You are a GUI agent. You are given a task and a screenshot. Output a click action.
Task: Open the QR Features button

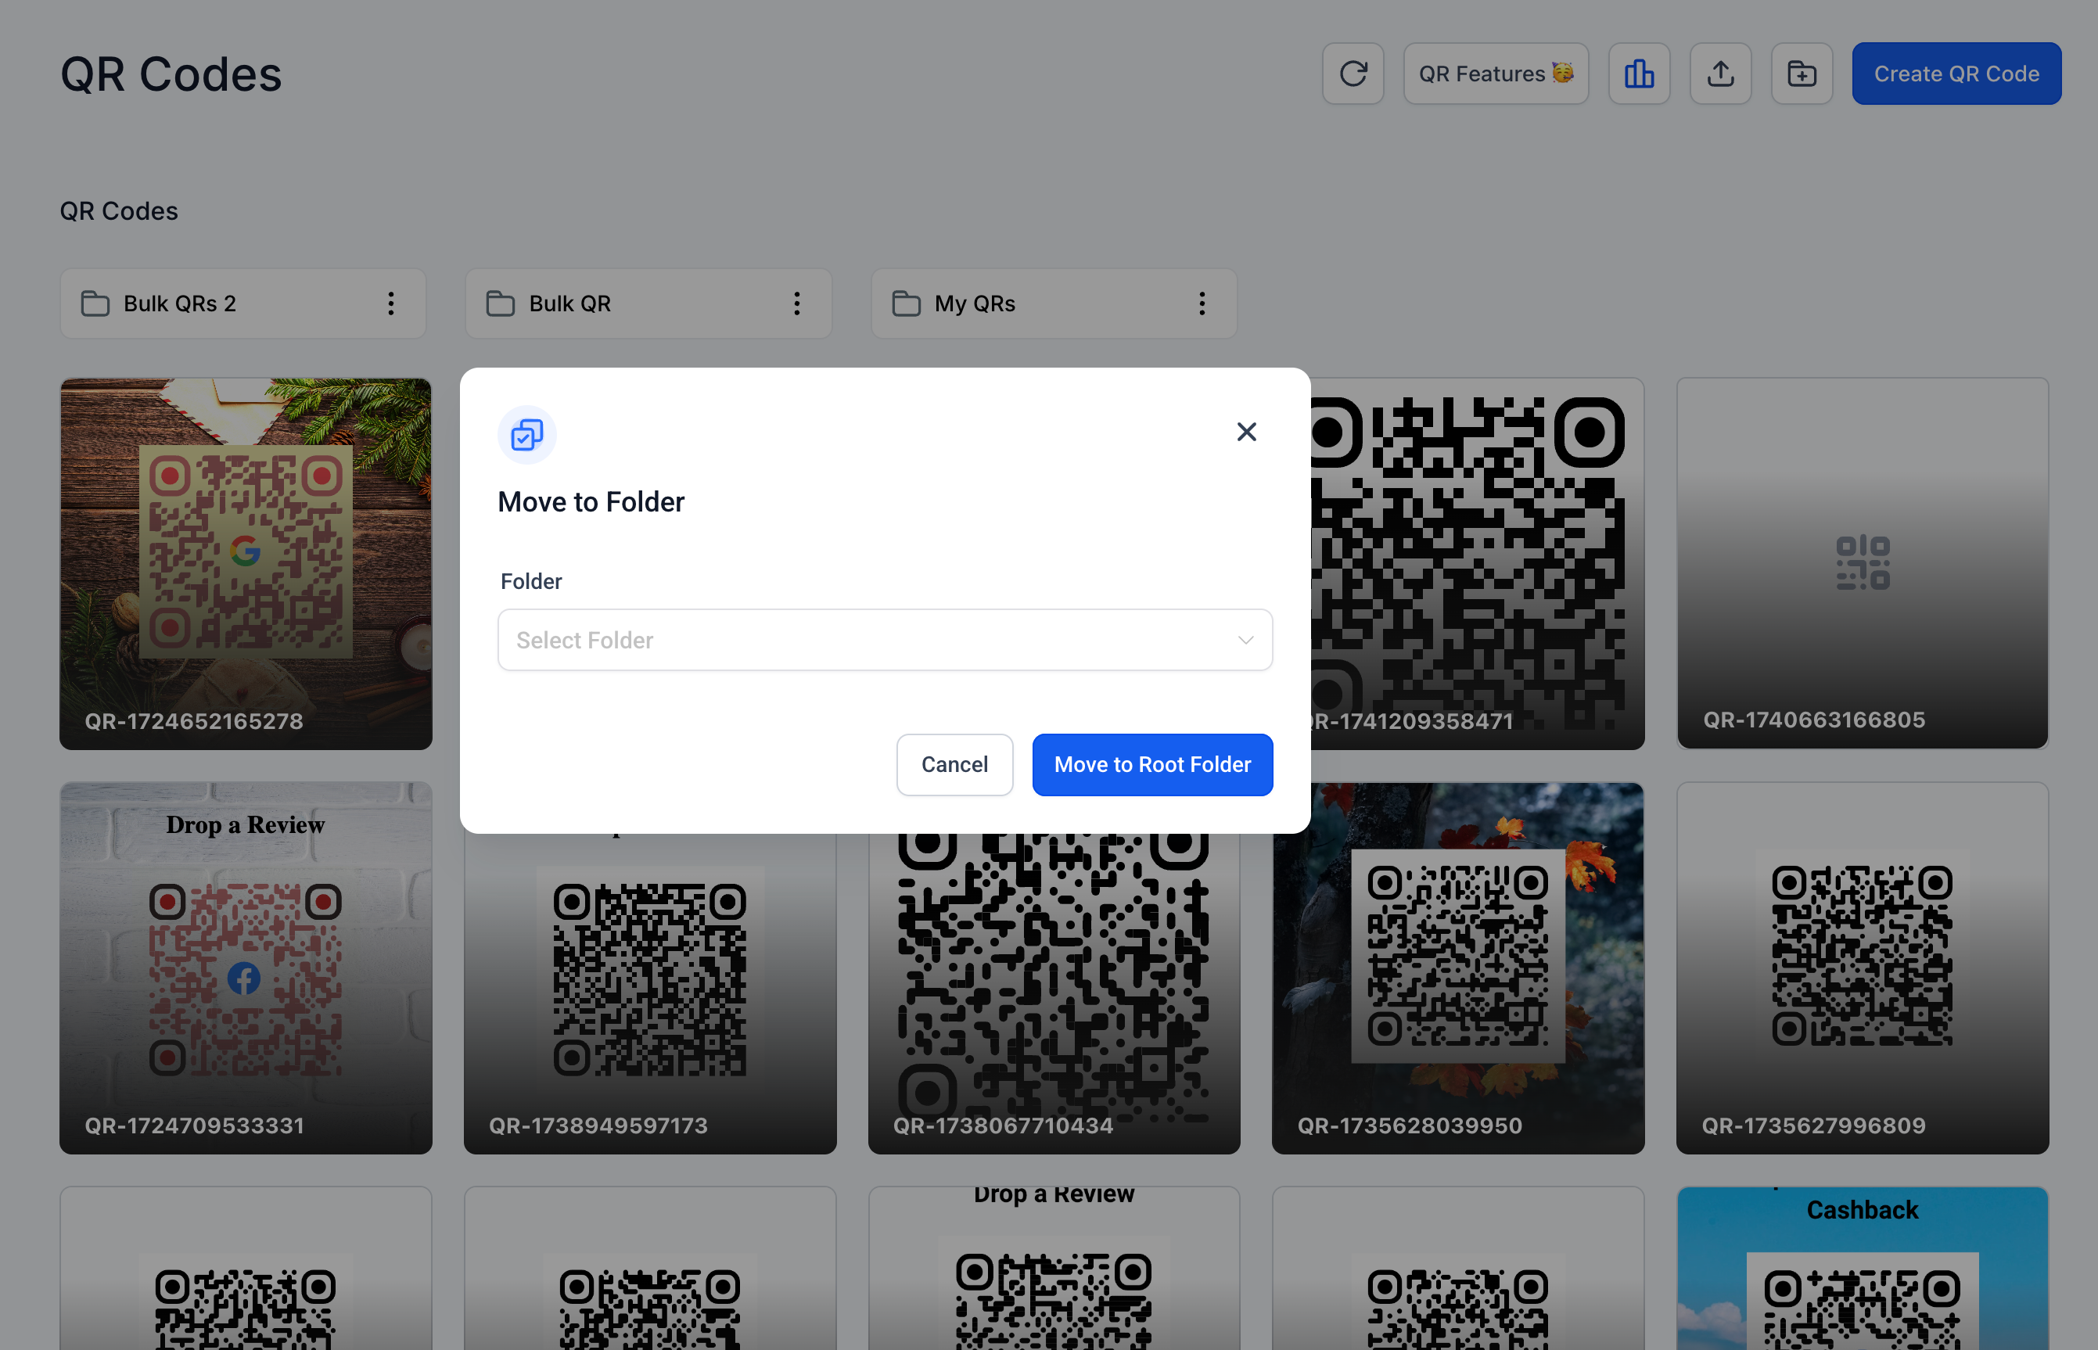[x=1495, y=74]
